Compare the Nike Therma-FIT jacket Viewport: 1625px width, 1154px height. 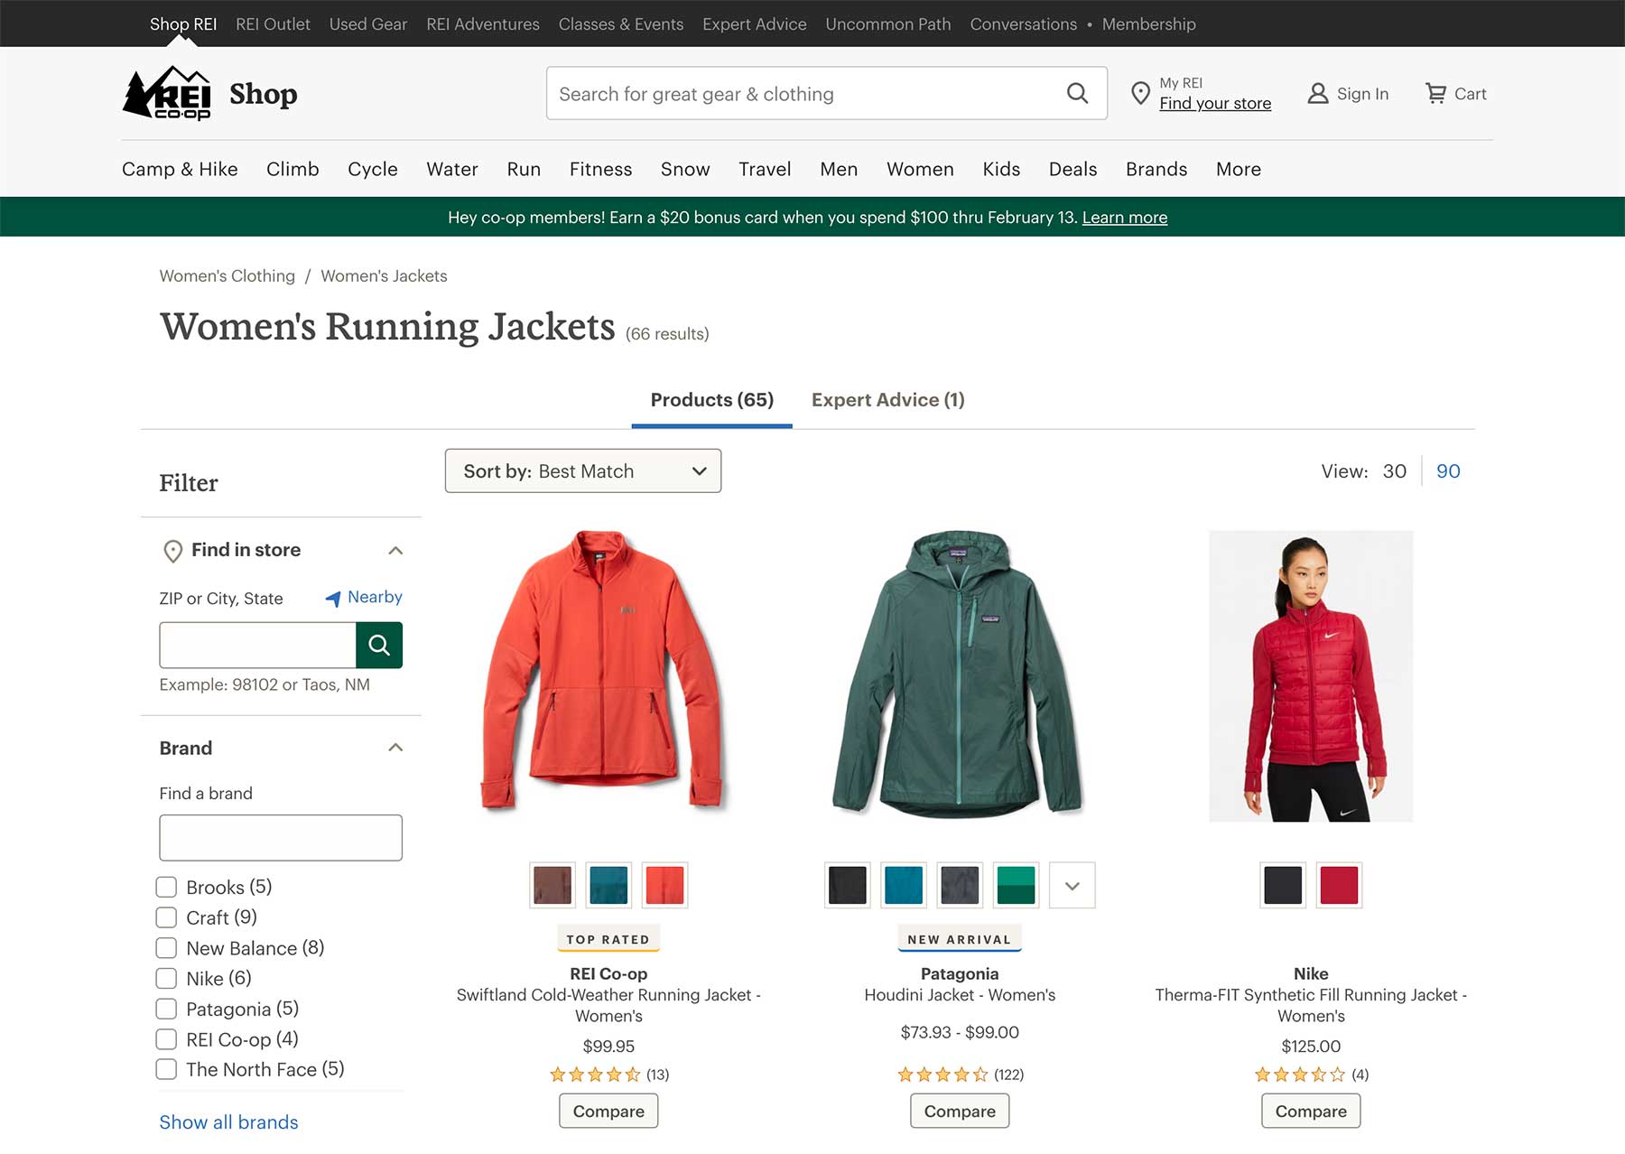click(x=1311, y=1112)
